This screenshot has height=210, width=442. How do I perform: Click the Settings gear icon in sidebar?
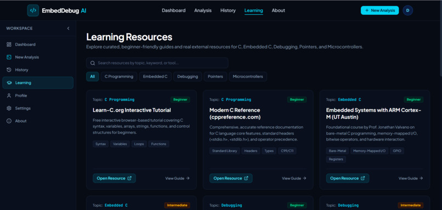pyautogui.click(x=9, y=108)
